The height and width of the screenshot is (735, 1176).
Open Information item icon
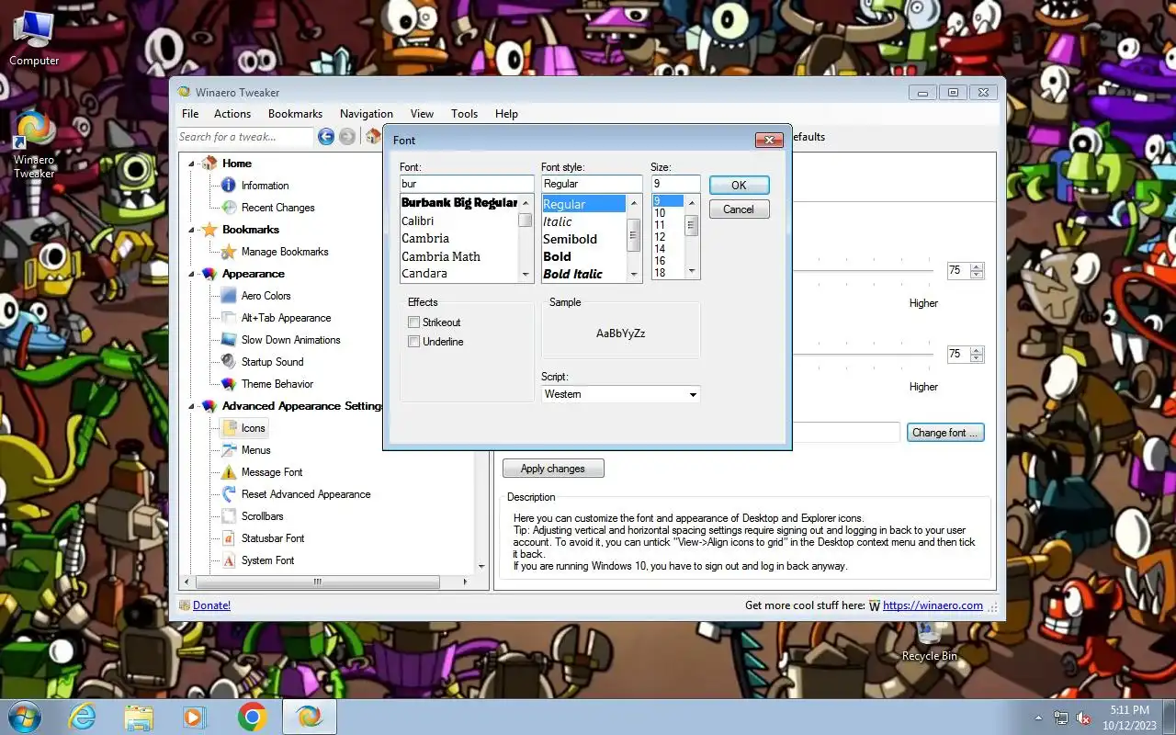tap(229, 186)
